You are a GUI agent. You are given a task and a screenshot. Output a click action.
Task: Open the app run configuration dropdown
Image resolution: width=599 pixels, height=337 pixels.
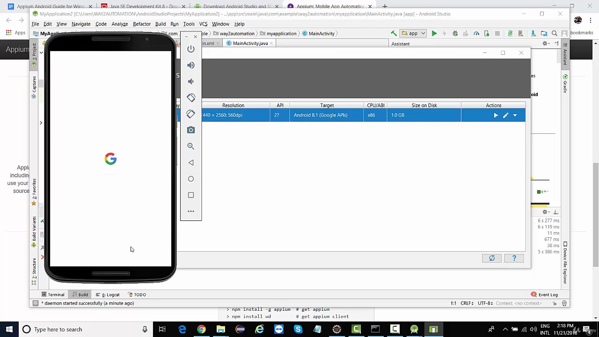pos(413,33)
